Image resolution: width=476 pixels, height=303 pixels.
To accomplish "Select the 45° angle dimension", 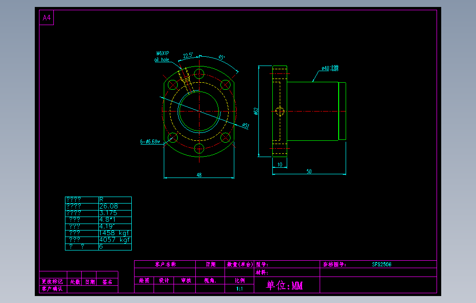I will [x=222, y=57].
